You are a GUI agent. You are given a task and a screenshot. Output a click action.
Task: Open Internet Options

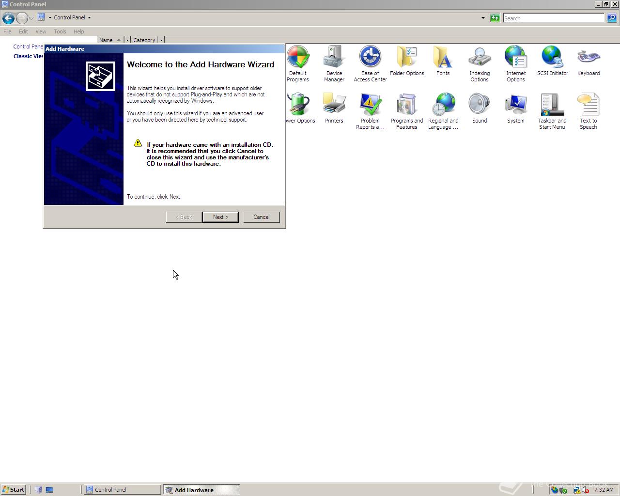point(516,63)
